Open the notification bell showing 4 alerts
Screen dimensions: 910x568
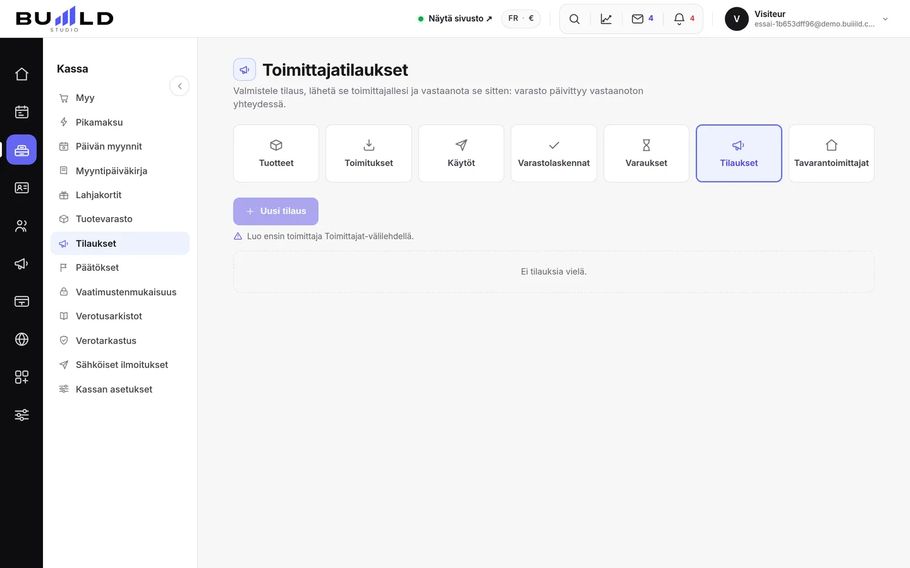[x=684, y=19]
